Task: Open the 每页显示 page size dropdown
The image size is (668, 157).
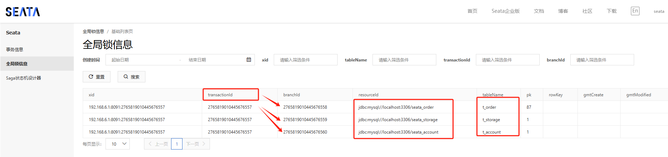Action: 118,144
